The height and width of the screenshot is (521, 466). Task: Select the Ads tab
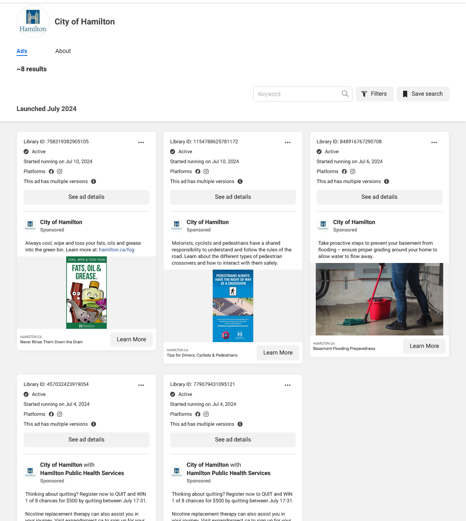pos(22,51)
